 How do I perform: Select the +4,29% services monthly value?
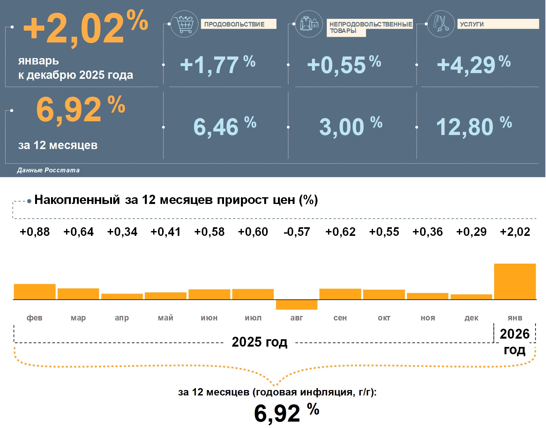point(474,64)
